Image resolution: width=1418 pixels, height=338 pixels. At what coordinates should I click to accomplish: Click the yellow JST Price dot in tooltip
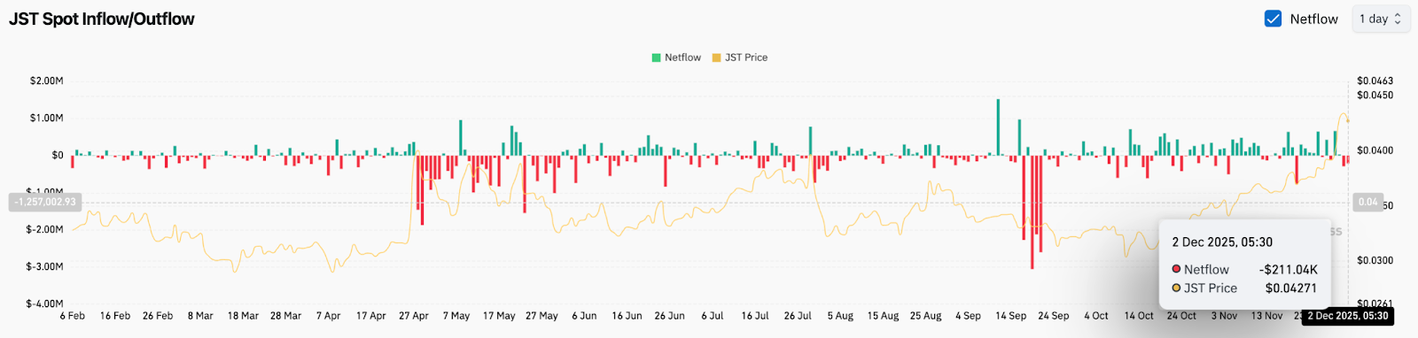(1176, 288)
